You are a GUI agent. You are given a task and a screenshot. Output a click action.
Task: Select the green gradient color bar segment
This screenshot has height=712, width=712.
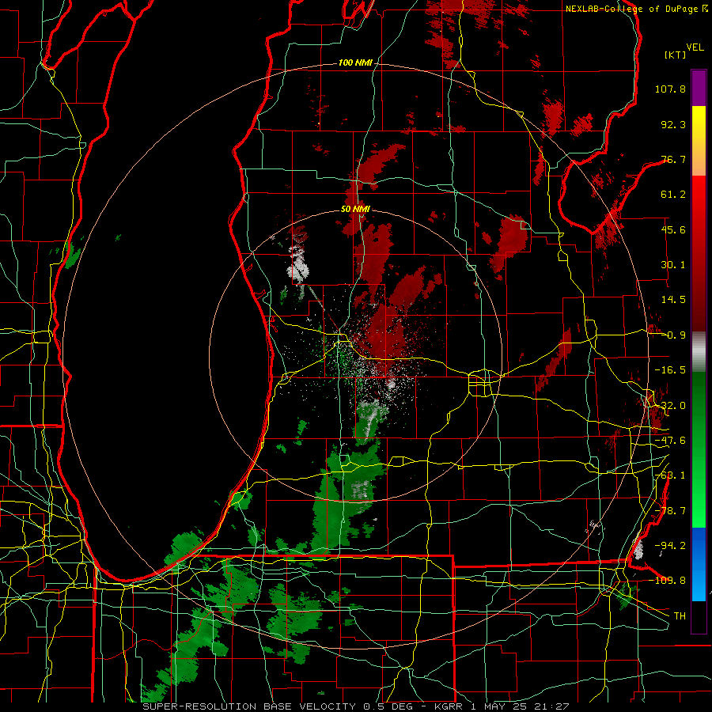pos(699,449)
